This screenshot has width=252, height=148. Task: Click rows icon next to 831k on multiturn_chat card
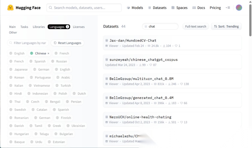click(x=155, y=84)
